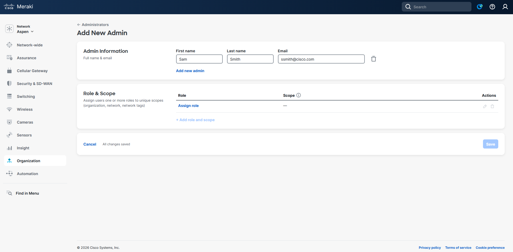Viewport: 513px width, 252px height.
Task: Click the Cisco Meraki logo
Action: pos(18,7)
